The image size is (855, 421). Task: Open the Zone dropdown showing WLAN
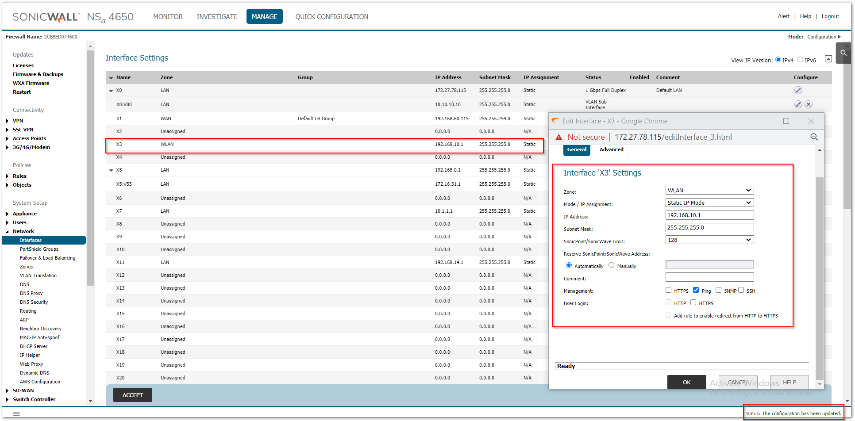[709, 190]
